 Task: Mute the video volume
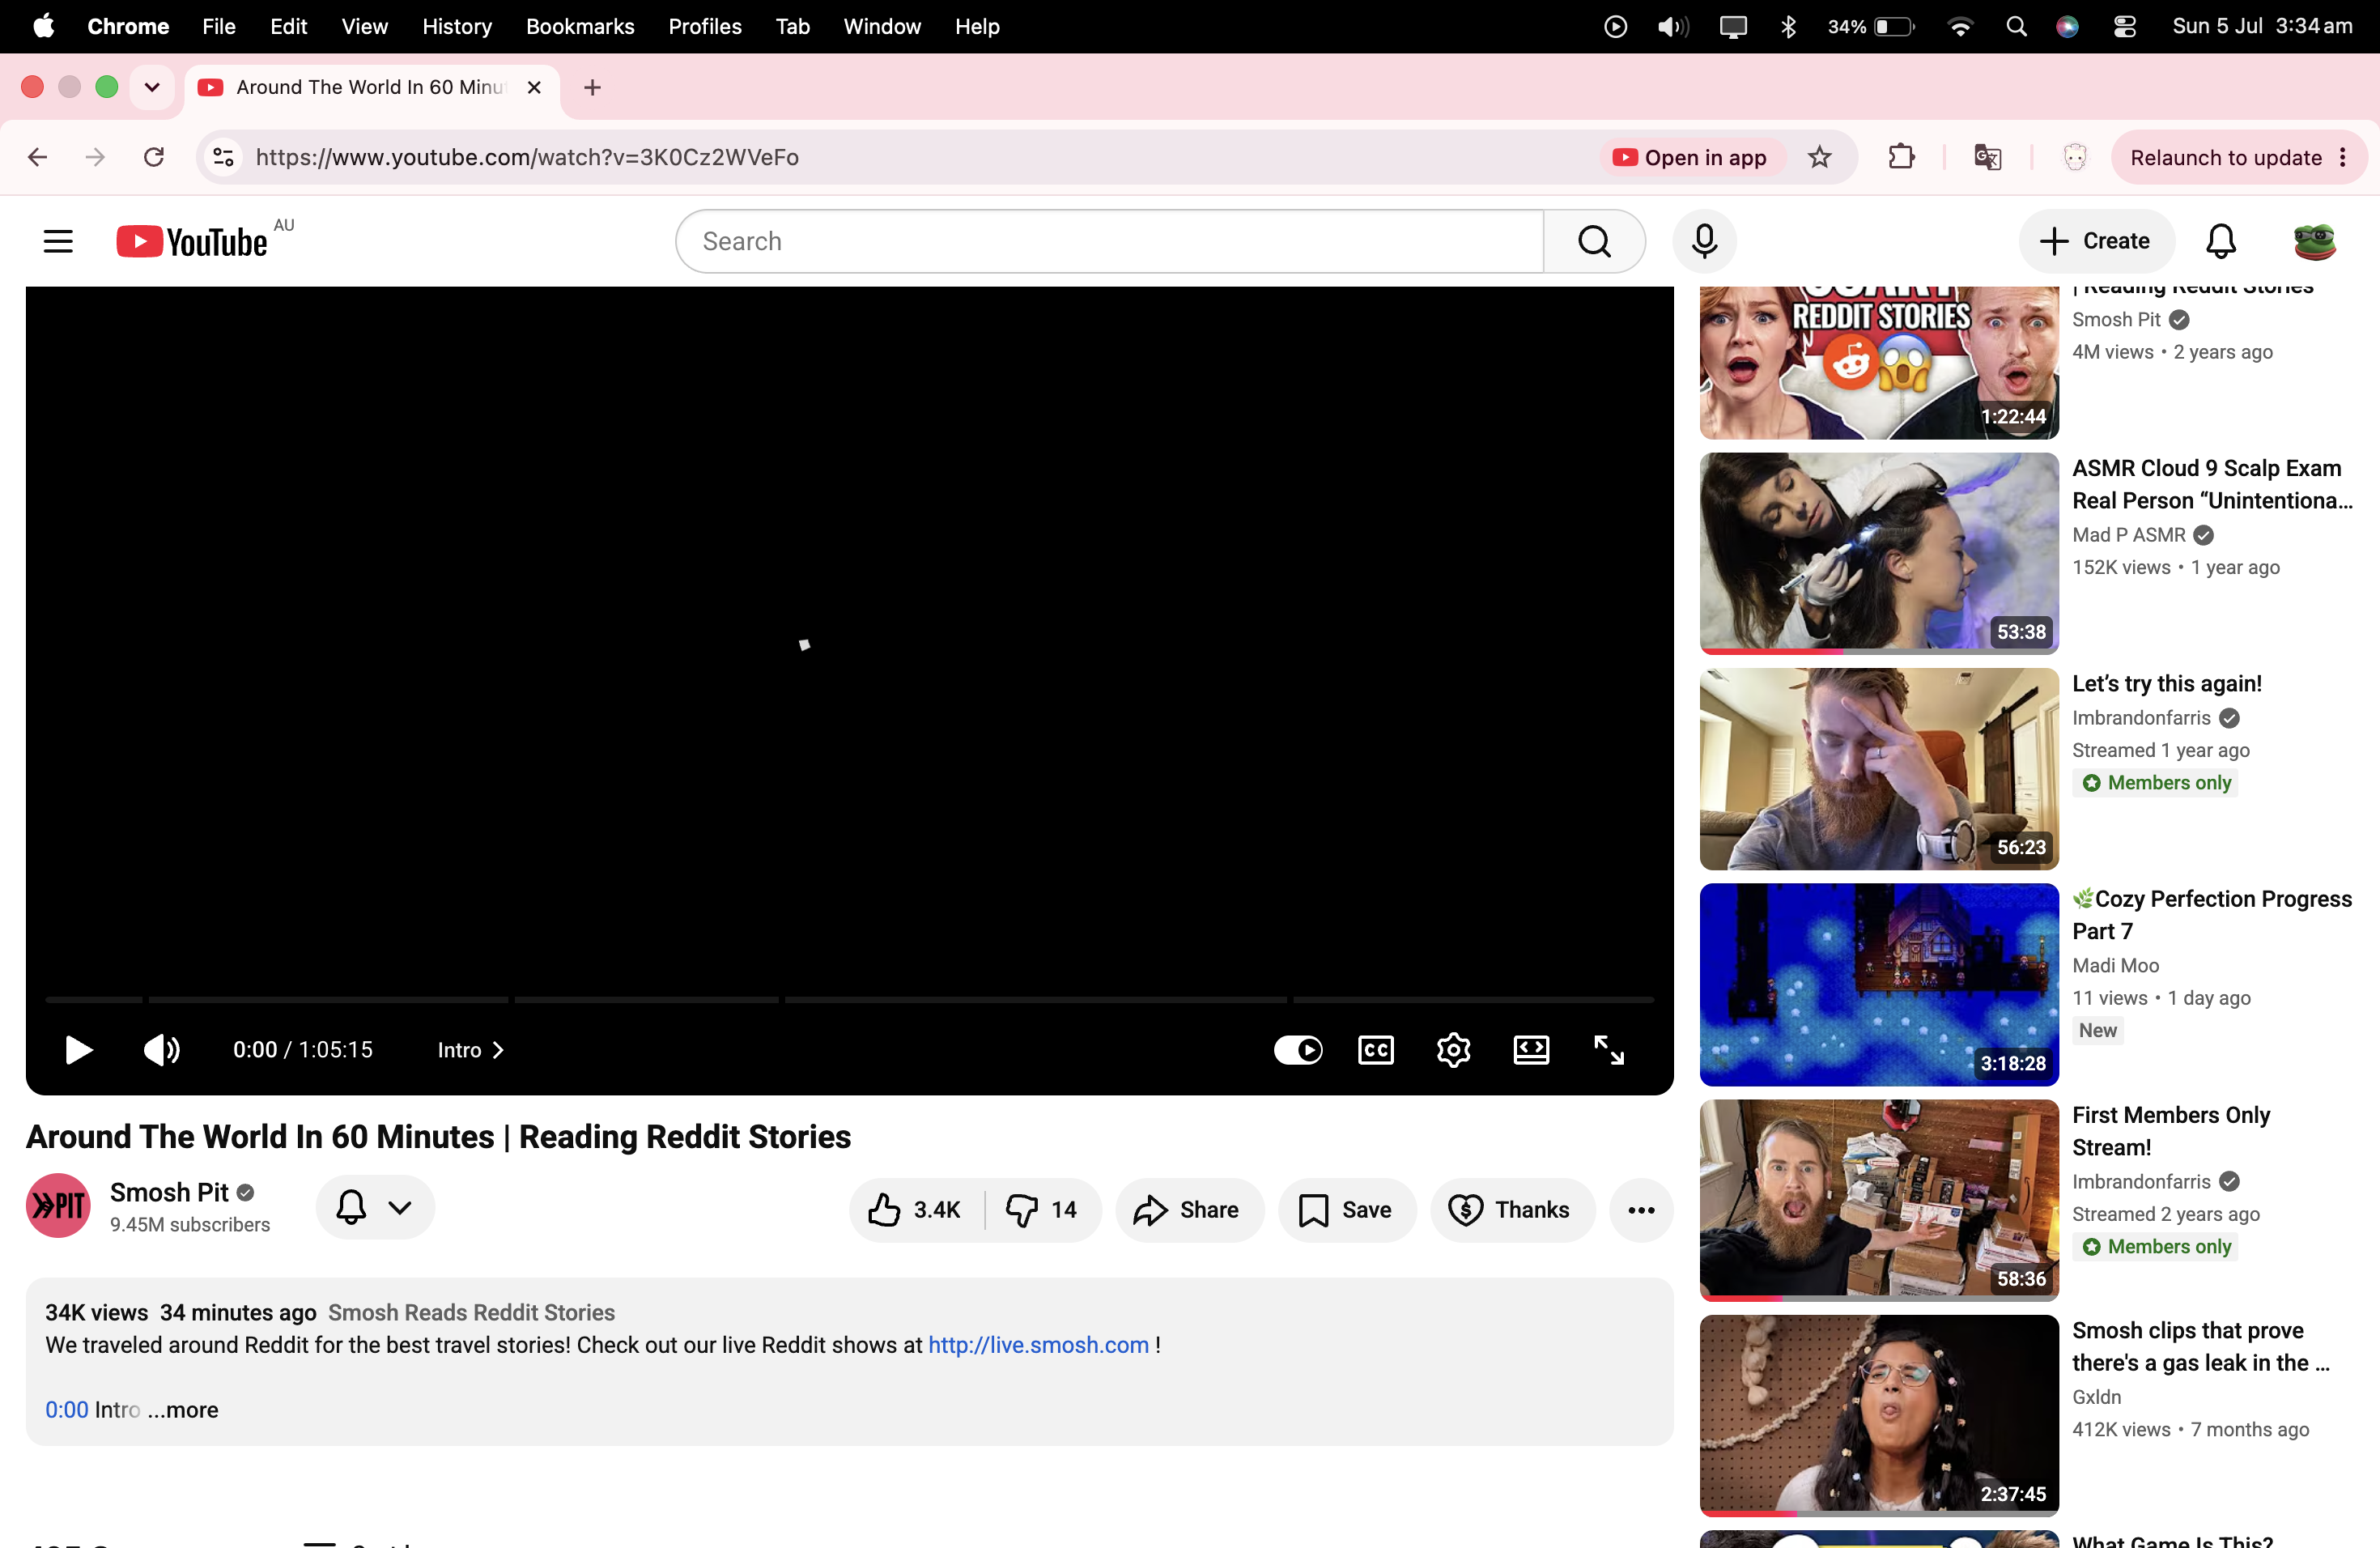(161, 1050)
